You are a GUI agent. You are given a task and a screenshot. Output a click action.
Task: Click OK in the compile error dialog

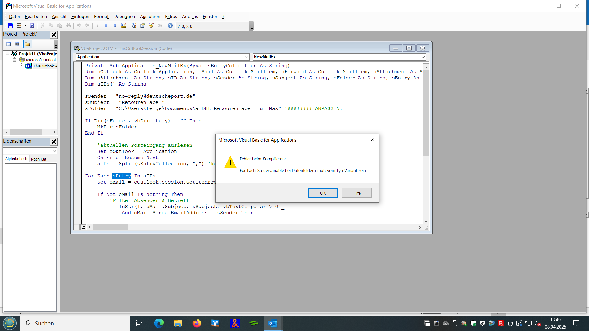click(323, 193)
